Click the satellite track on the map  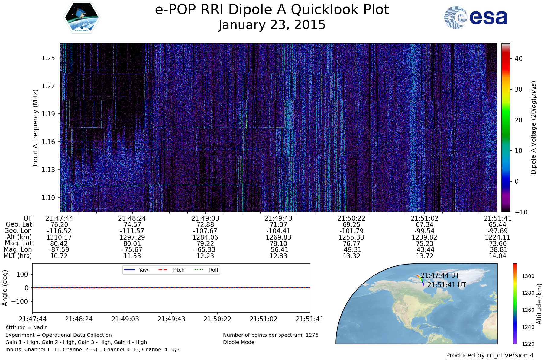(421, 280)
